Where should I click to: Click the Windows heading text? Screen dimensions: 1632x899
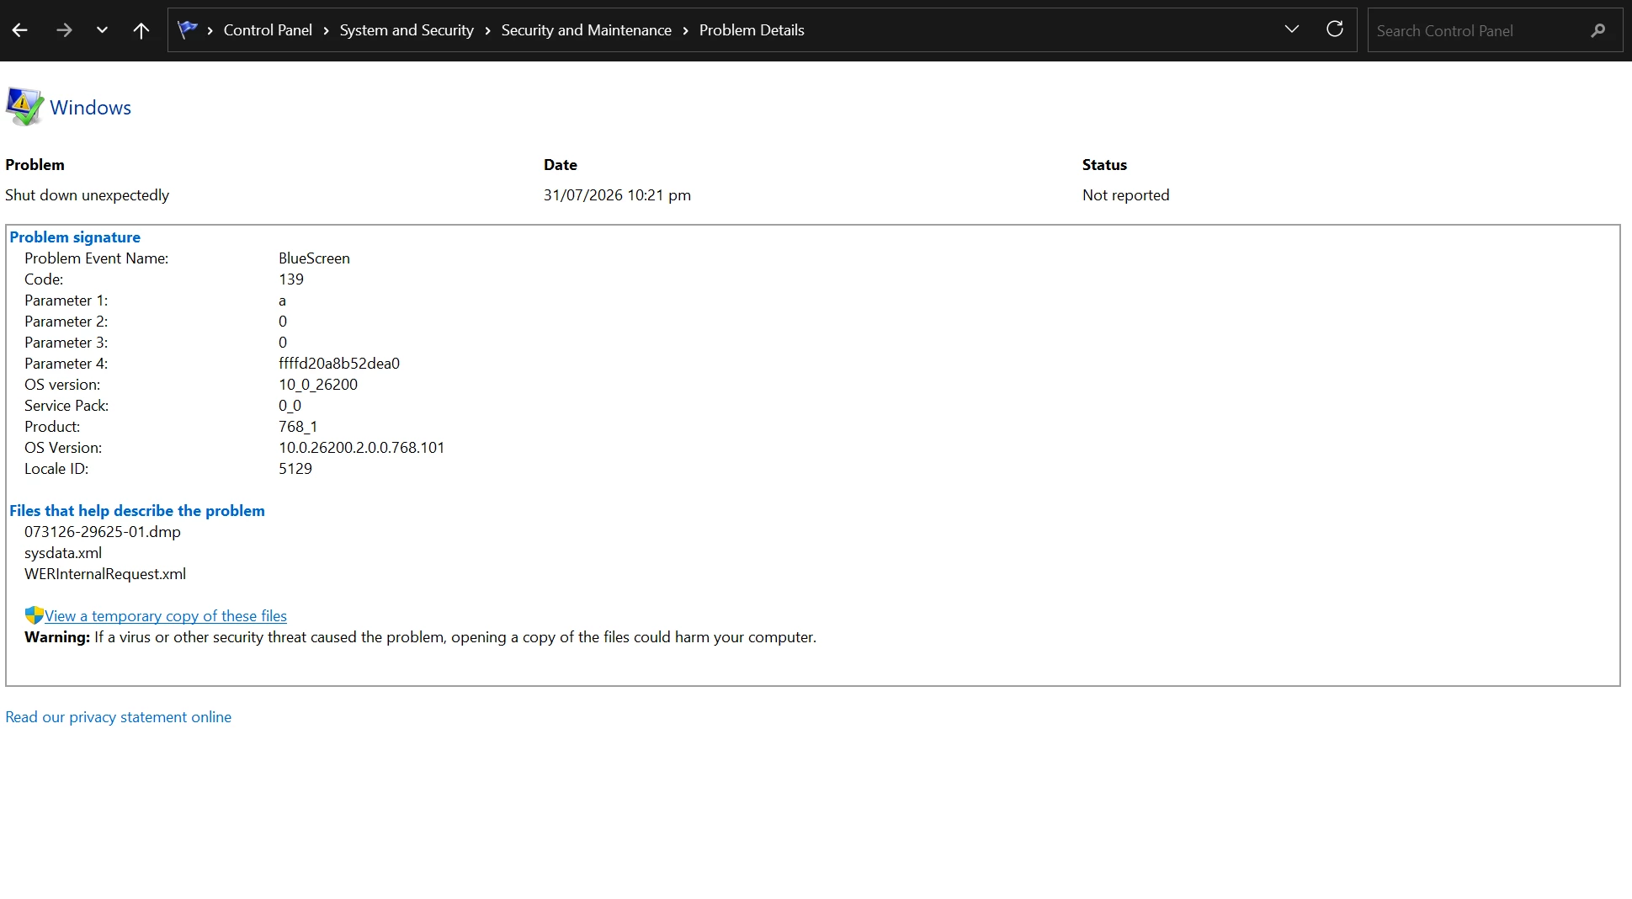(x=90, y=108)
